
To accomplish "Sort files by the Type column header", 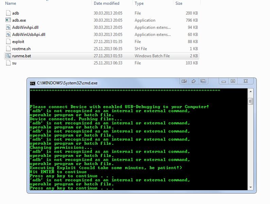I will click(x=139, y=3).
